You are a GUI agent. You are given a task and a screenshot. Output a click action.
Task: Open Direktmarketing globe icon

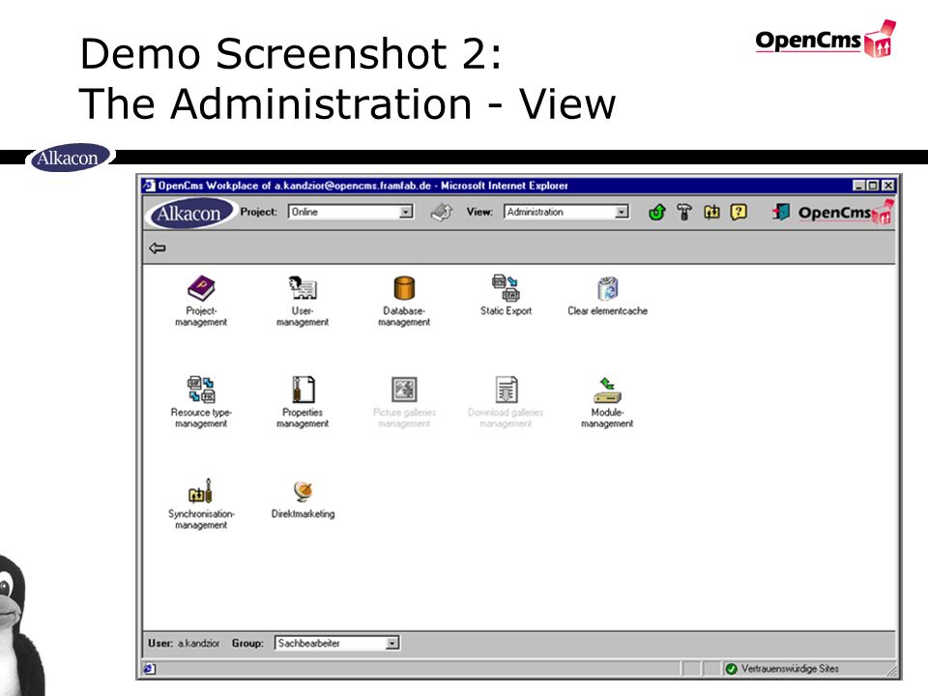[303, 491]
